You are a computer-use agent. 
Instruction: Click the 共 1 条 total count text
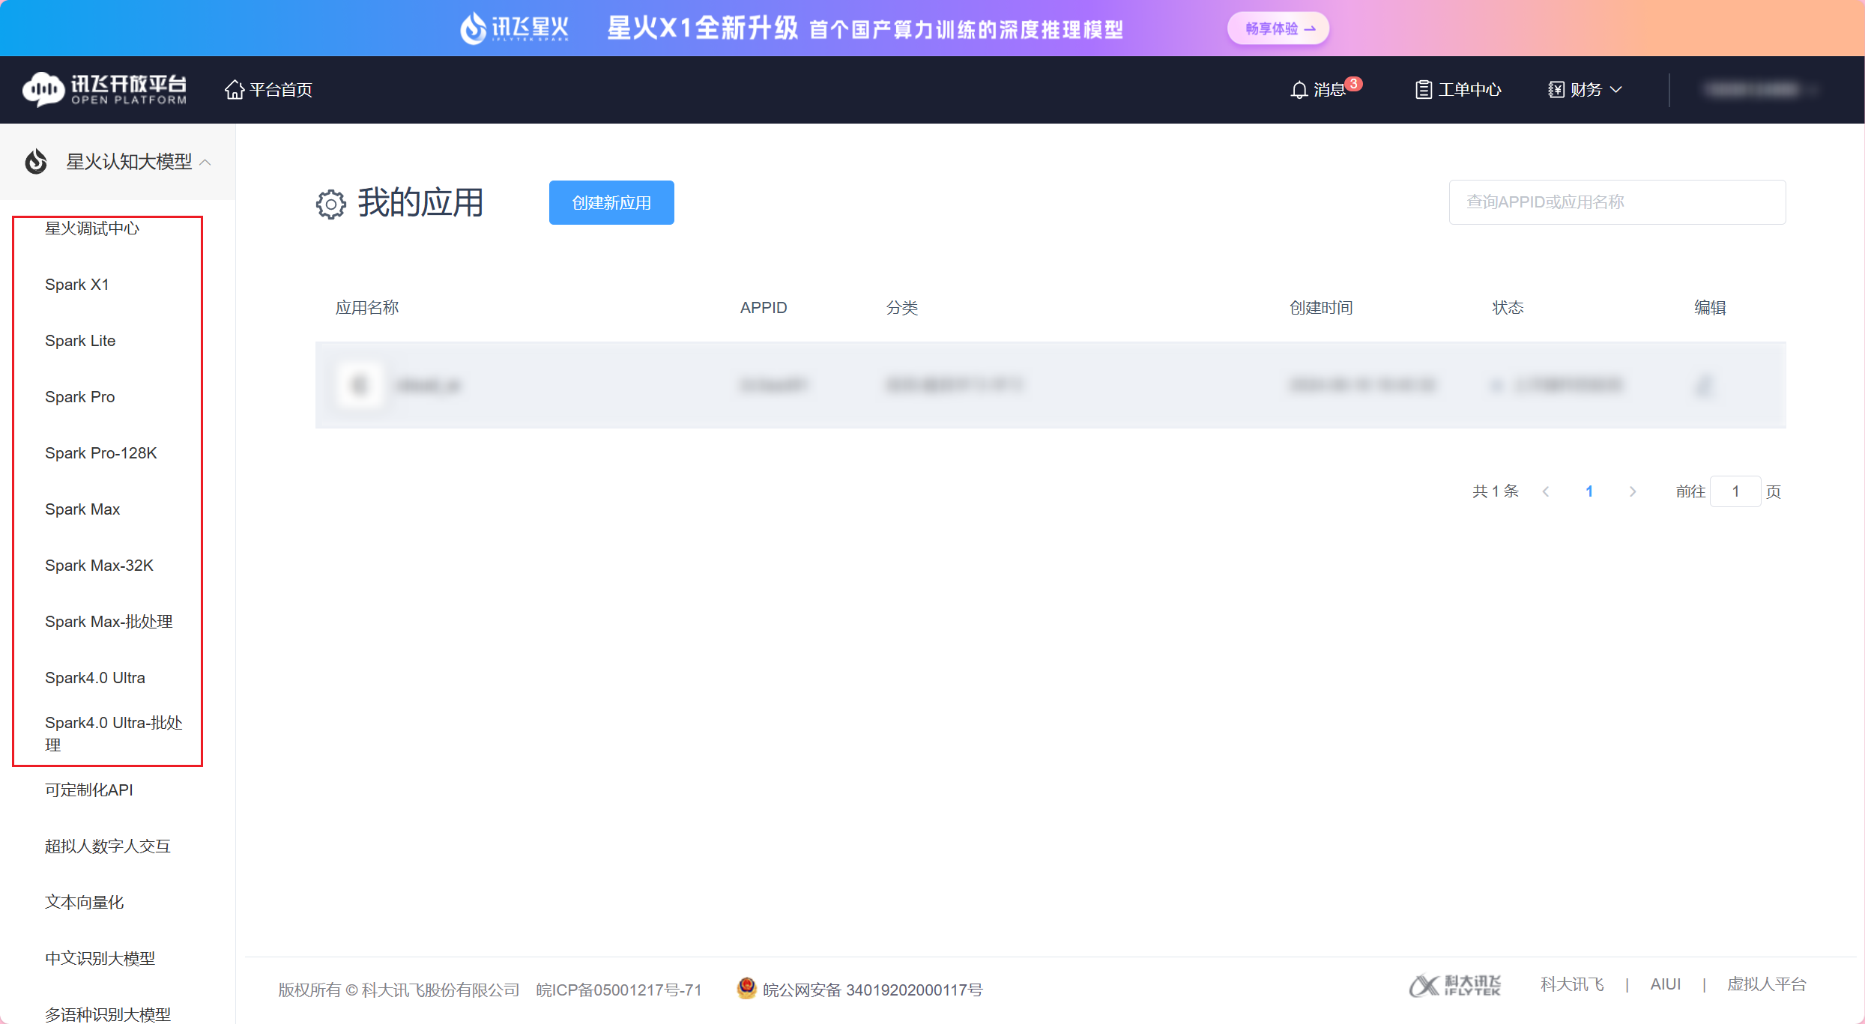(x=1495, y=491)
